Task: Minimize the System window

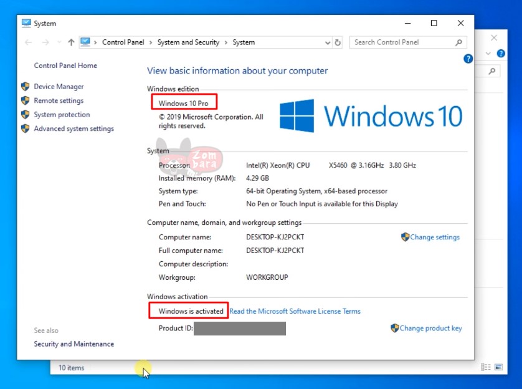Action: click(408, 23)
